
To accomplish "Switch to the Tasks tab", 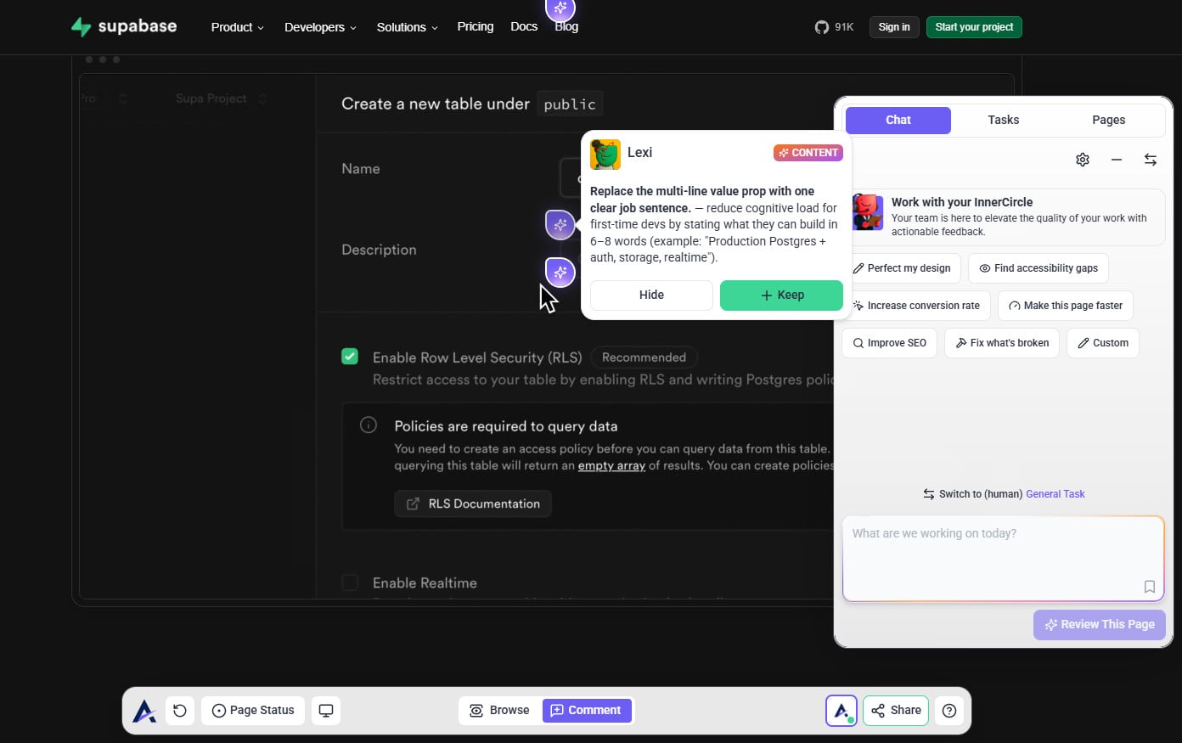I will tap(1003, 120).
